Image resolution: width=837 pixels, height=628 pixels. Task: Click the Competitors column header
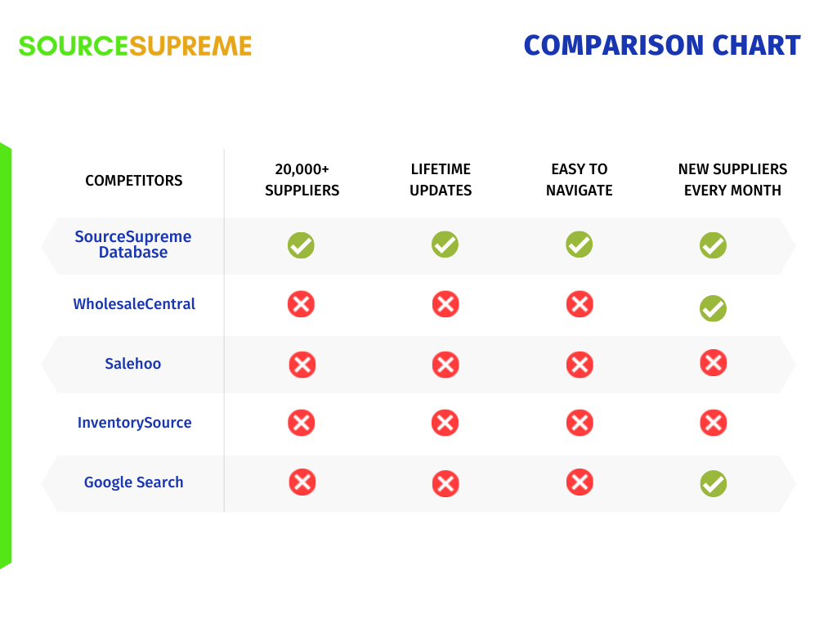134,181
